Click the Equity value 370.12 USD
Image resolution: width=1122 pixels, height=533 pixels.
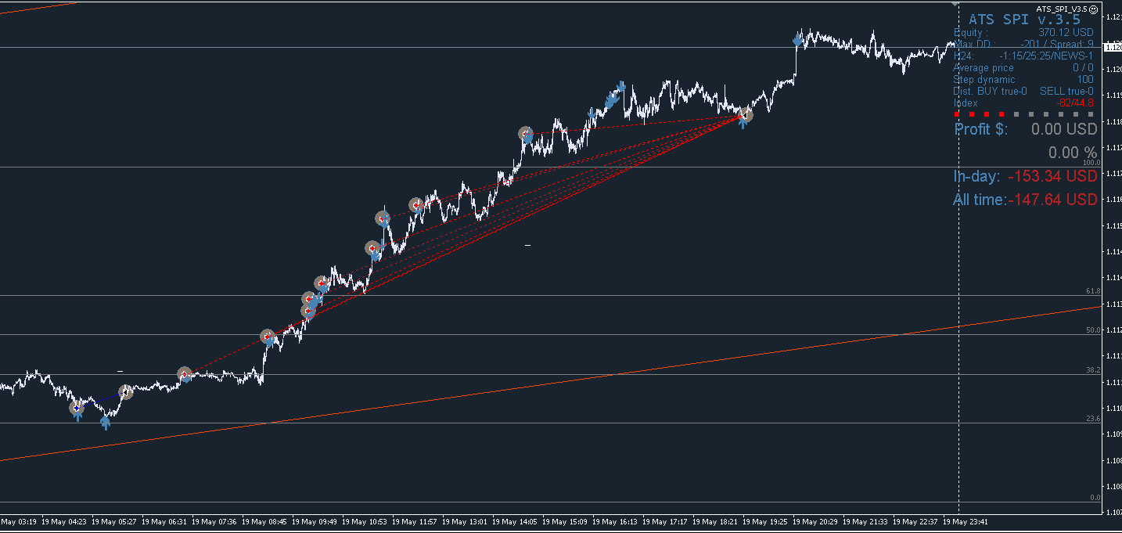click(1066, 33)
